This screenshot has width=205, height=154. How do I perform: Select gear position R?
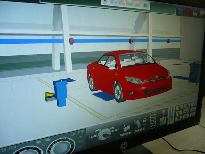click(153, 116)
